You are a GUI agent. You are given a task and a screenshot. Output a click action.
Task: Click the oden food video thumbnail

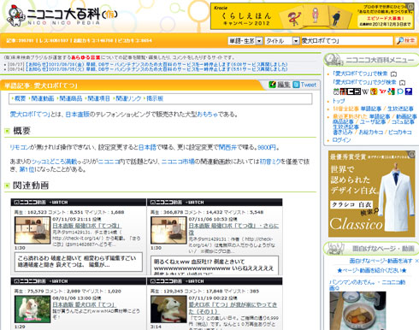[357, 310]
